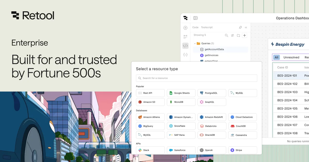Viewport: 309px width, 162px height.
Task: Open the code panel icon in the rail
Action: pos(185,46)
